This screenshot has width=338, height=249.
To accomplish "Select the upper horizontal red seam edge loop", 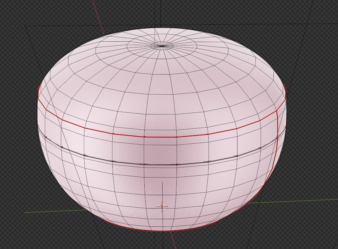I will pos(160,137).
